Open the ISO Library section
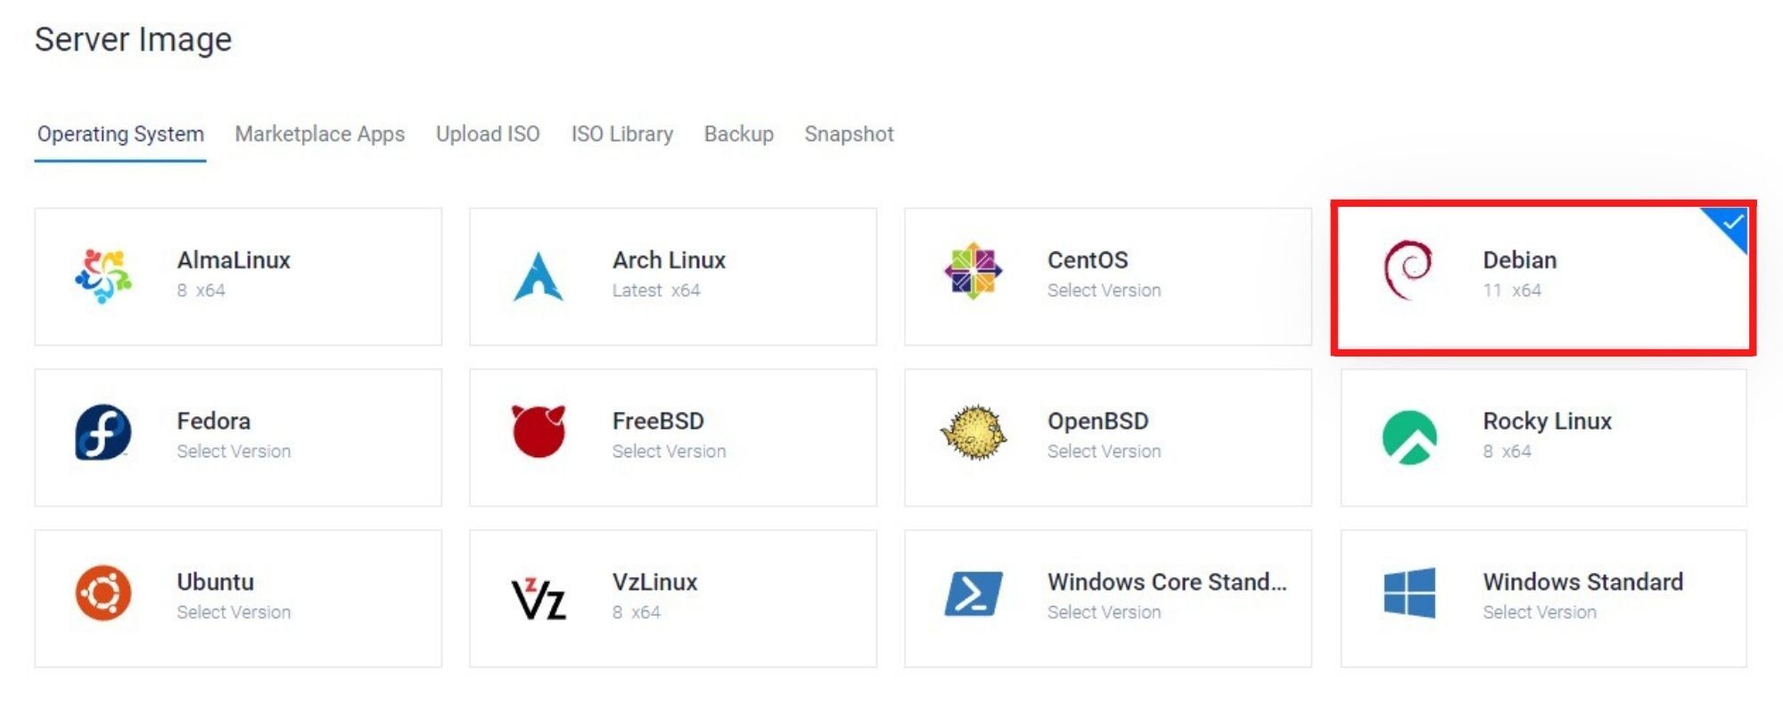 (x=621, y=134)
